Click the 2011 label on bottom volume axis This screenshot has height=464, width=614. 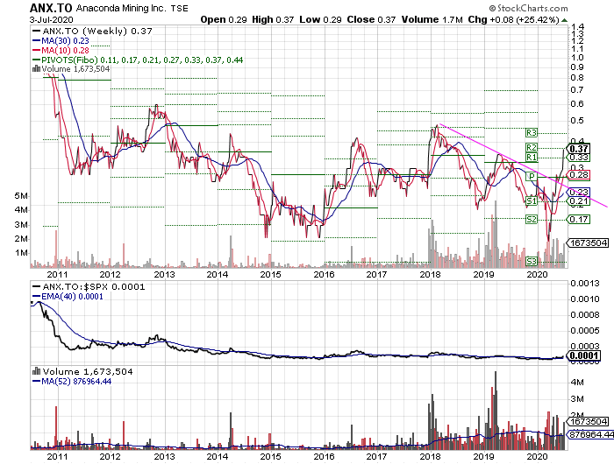point(57,456)
